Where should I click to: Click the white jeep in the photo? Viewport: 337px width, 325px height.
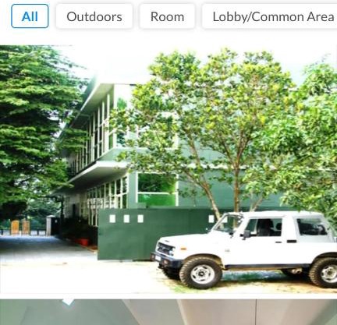pyautogui.click(x=244, y=249)
